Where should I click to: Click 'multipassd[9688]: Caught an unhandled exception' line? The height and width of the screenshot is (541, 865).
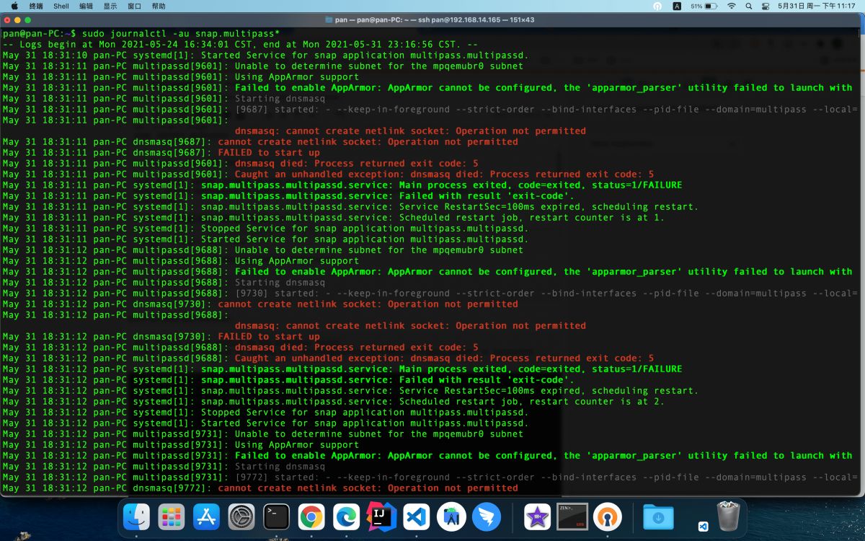(x=328, y=358)
